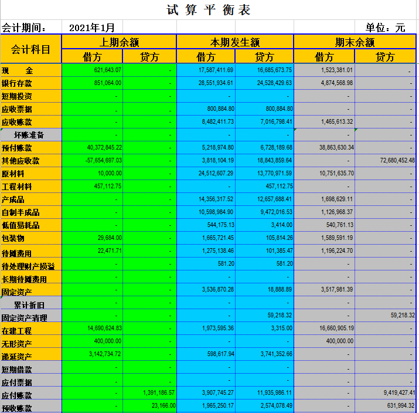Viewport: 419px width, 413px height.
Task: Click the 短期投资 row label
Action: (31, 96)
